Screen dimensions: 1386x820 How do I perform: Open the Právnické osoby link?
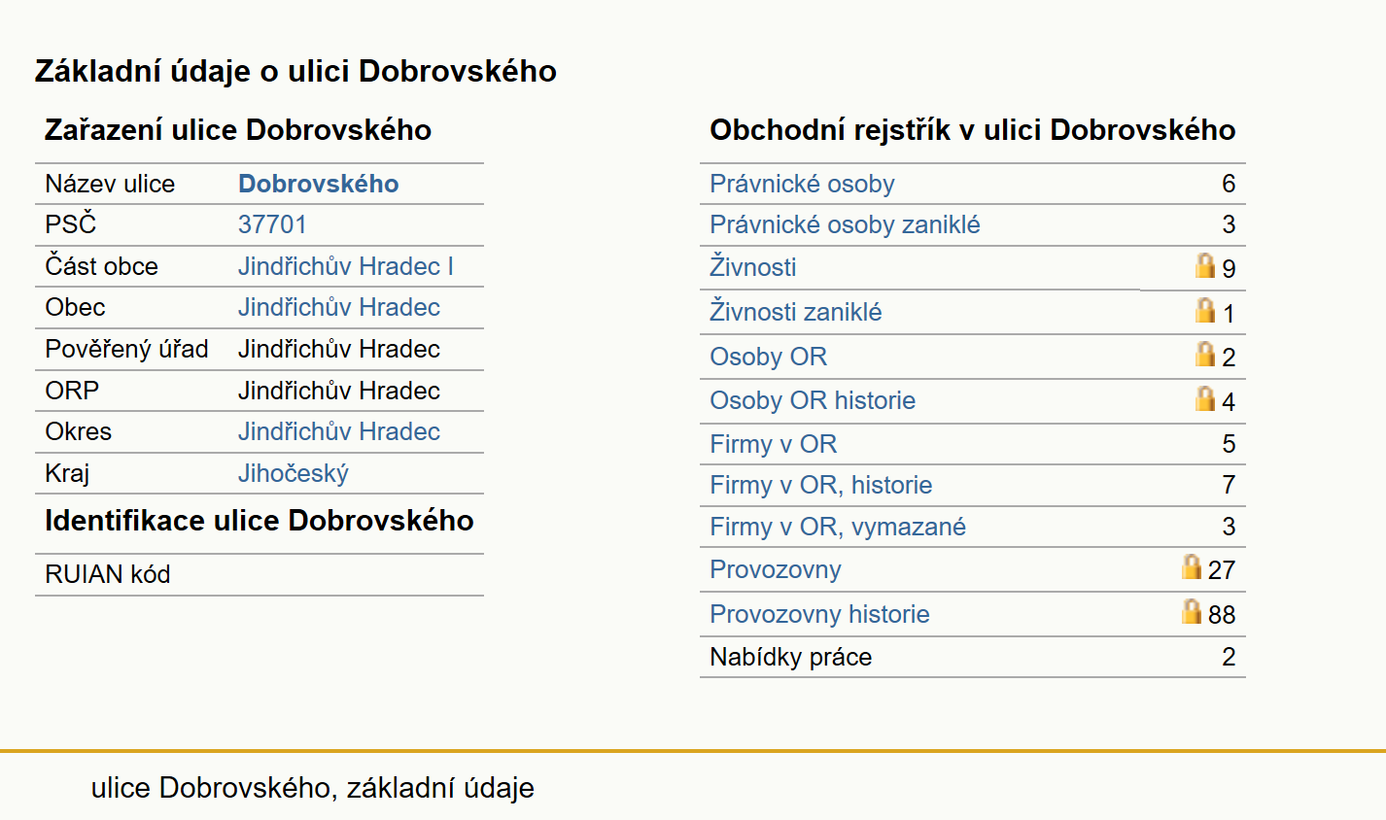click(x=802, y=184)
